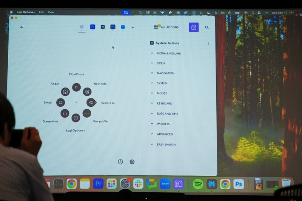Click the search magnifier in Logi Options+
Screen dimensions: 302x201
(x=207, y=28)
